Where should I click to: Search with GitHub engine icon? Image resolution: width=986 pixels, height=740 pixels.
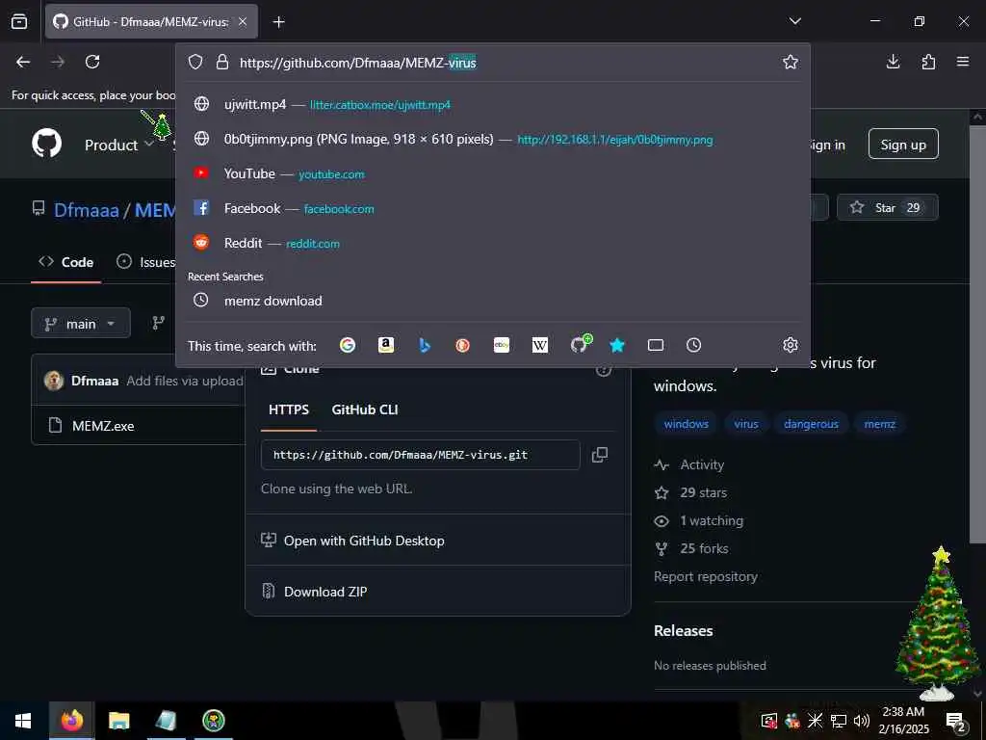point(580,344)
